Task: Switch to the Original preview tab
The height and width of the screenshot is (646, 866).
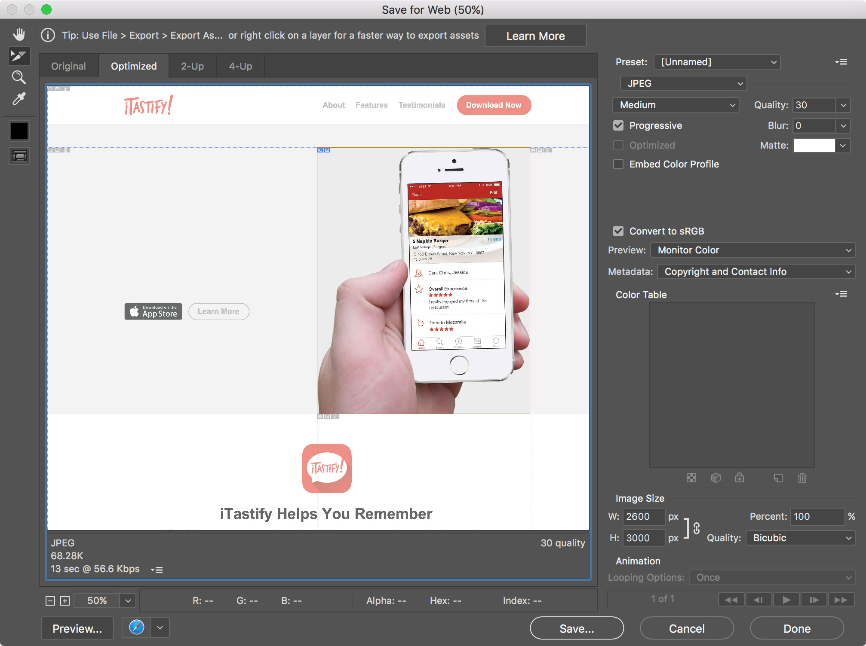Action: click(68, 66)
